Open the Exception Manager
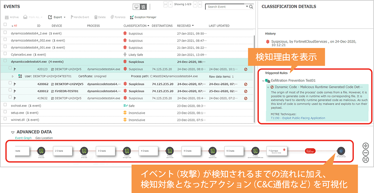 click(143, 17)
